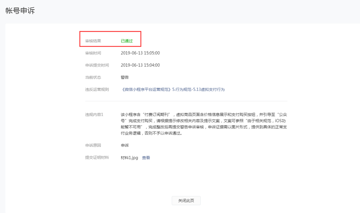Click the review time 2019-06-13 15:05:00

click(140, 53)
